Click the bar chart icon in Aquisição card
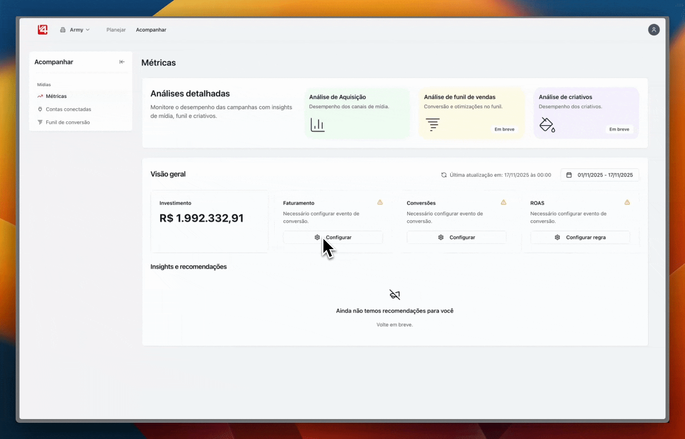The width and height of the screenshot is (685, 439). coord(317,125)
